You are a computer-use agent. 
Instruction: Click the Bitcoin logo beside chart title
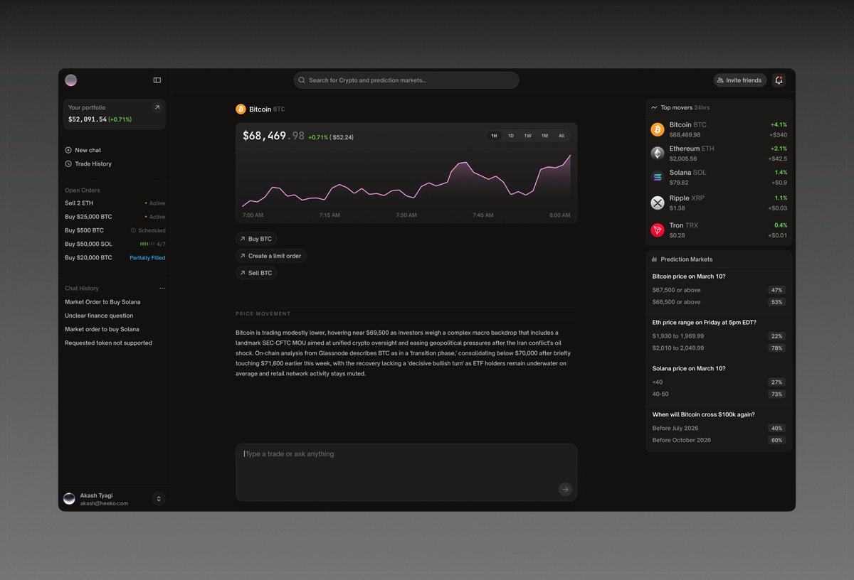coord(241,109)
